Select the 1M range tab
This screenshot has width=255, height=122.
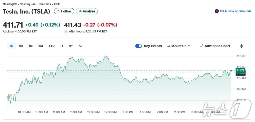click(31, 46)
